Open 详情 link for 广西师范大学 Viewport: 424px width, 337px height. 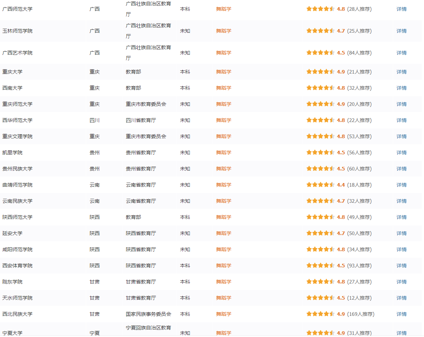coord(401,9)
